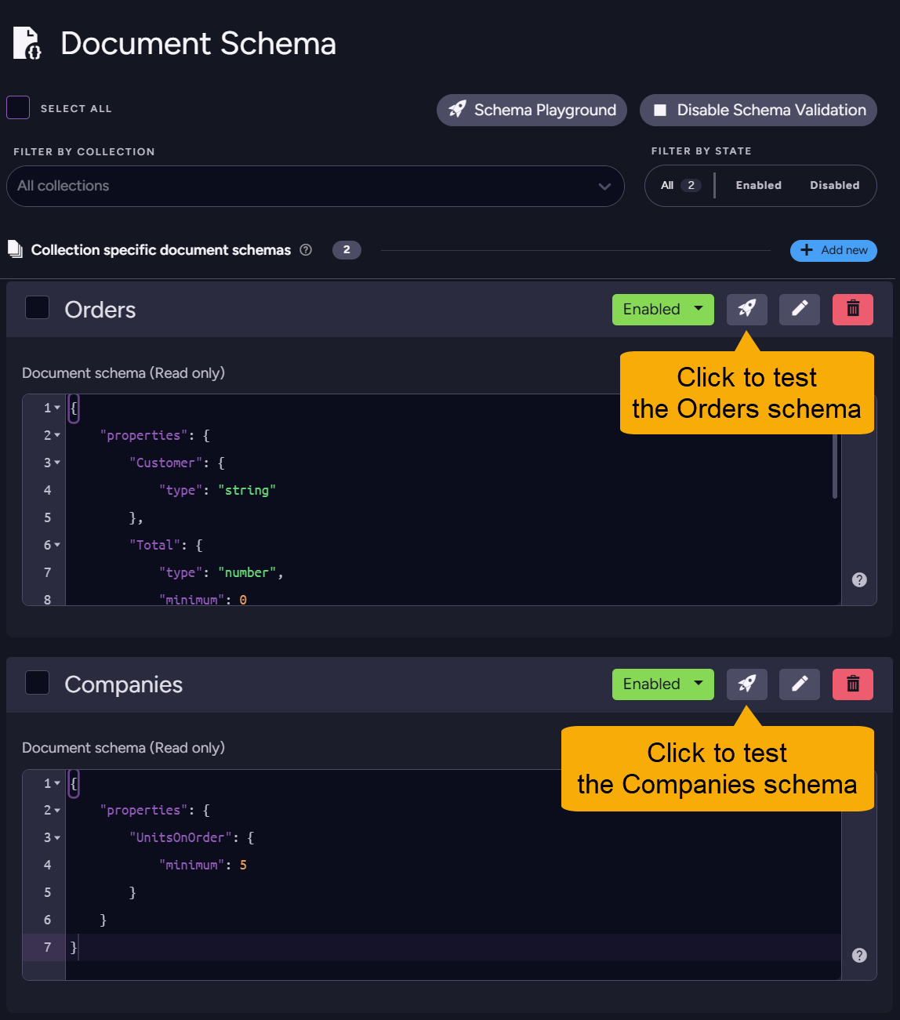The width and height of the screenshot is (900, 1020).
Task: Switch to the Enabled state filter
Action: 758,185
